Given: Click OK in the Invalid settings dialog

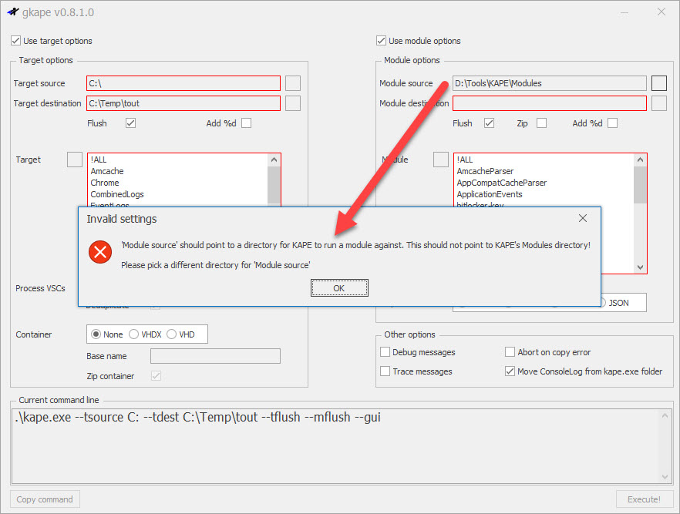Looking at the screenshot, I should click(339, 287).
